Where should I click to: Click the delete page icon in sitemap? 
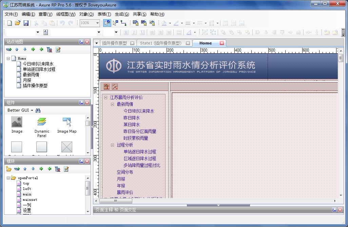coord(50,50)
